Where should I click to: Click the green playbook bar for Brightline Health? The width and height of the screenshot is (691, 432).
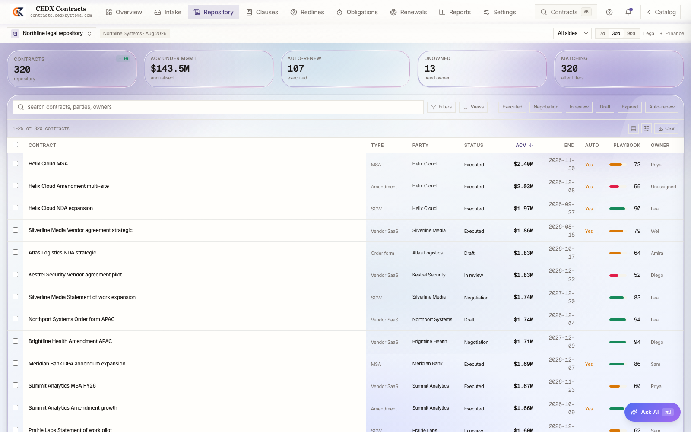(x=617, y=342)
